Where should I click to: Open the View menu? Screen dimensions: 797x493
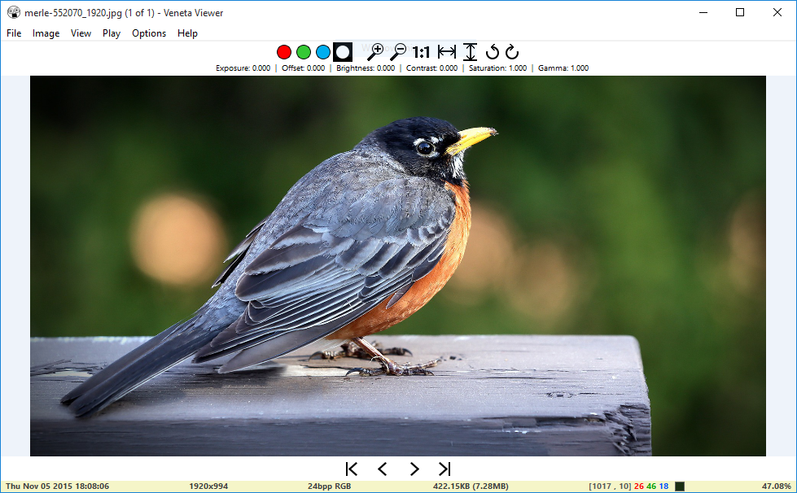(x=81, y=33)
